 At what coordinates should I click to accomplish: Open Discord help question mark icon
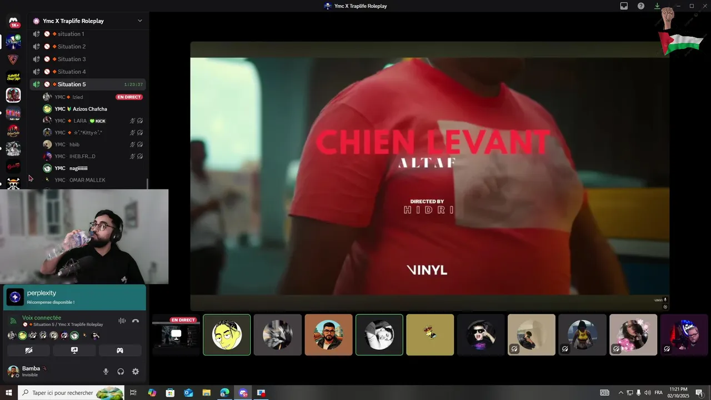coord(641,6)
